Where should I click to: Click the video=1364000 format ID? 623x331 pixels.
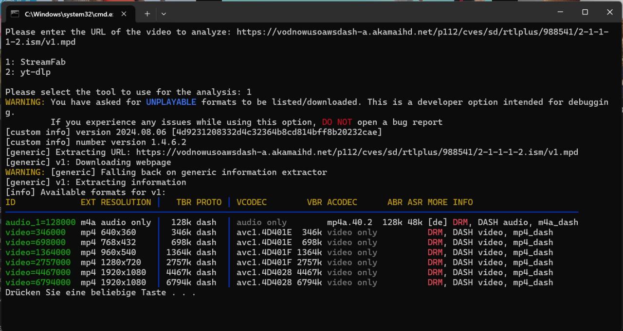click(x=38, y=252)
